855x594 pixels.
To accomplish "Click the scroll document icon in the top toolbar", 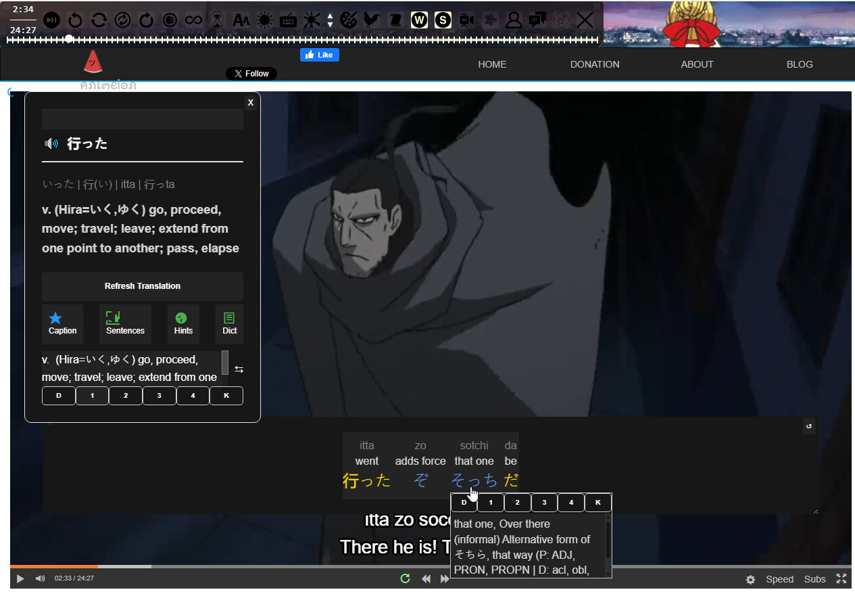I will coord(395,20).
